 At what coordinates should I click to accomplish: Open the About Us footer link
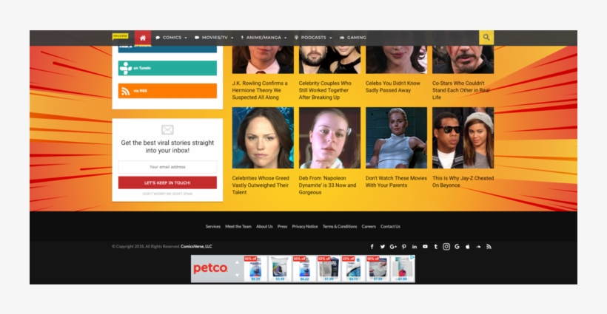pos(264,226)
